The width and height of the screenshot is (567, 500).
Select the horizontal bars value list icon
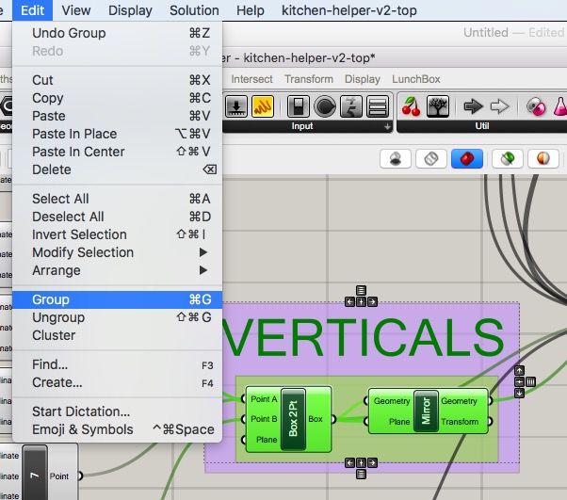click(378, 106)
